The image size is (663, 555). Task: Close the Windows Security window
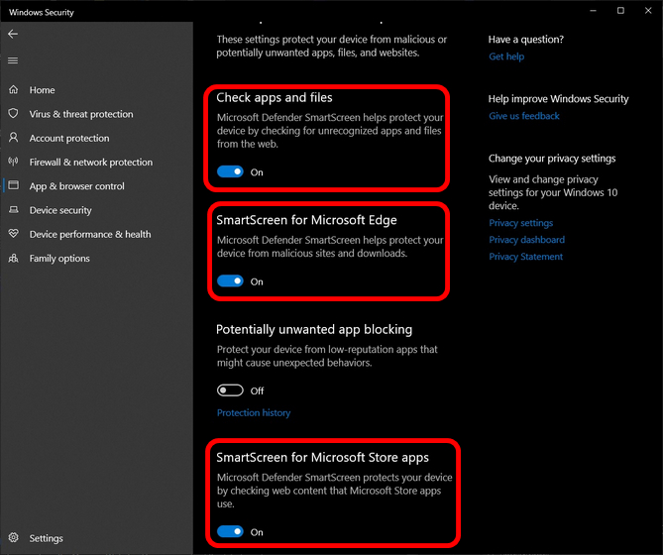tap(648, 11)
